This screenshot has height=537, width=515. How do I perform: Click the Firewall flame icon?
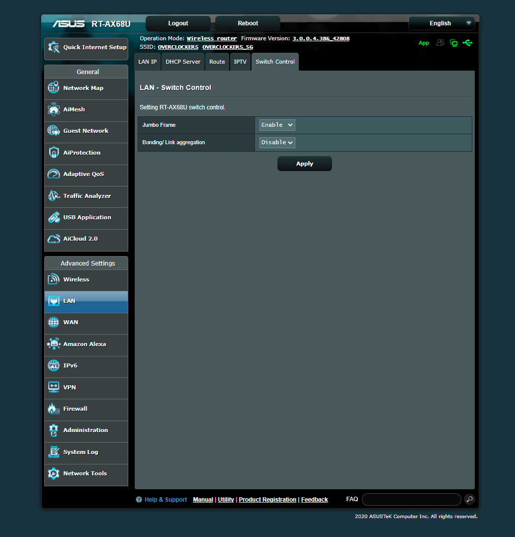click(x=54, y=409)
